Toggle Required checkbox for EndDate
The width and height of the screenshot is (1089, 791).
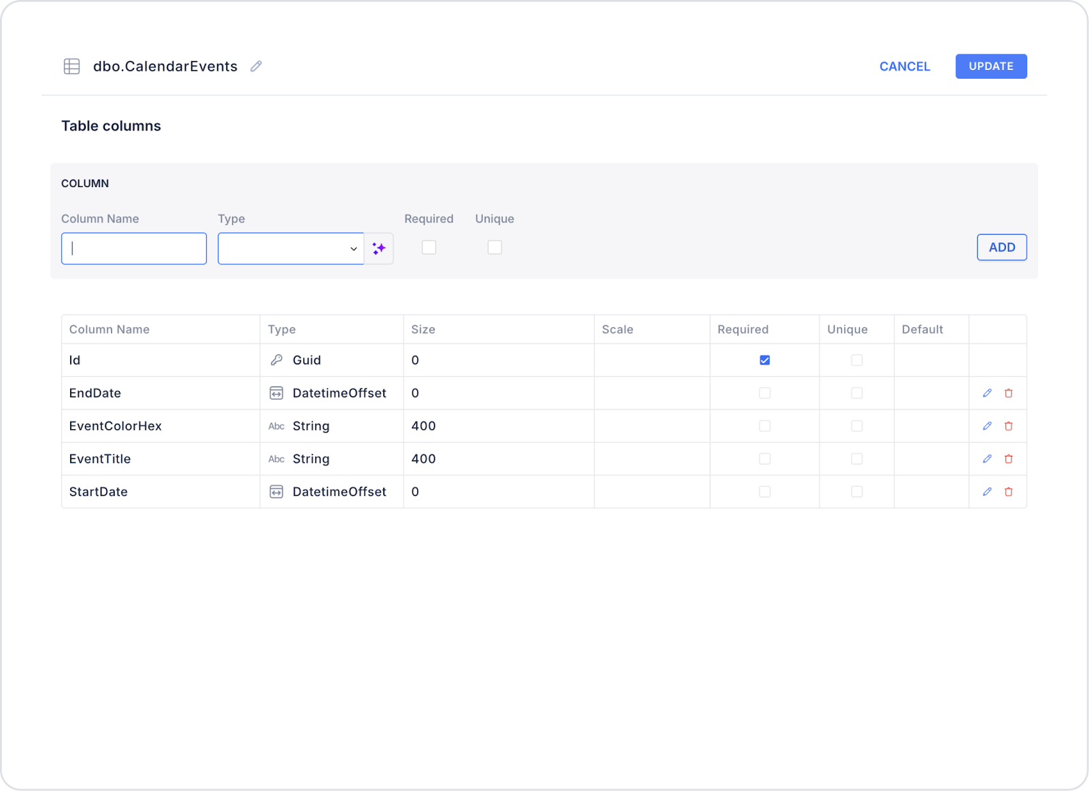765,393
